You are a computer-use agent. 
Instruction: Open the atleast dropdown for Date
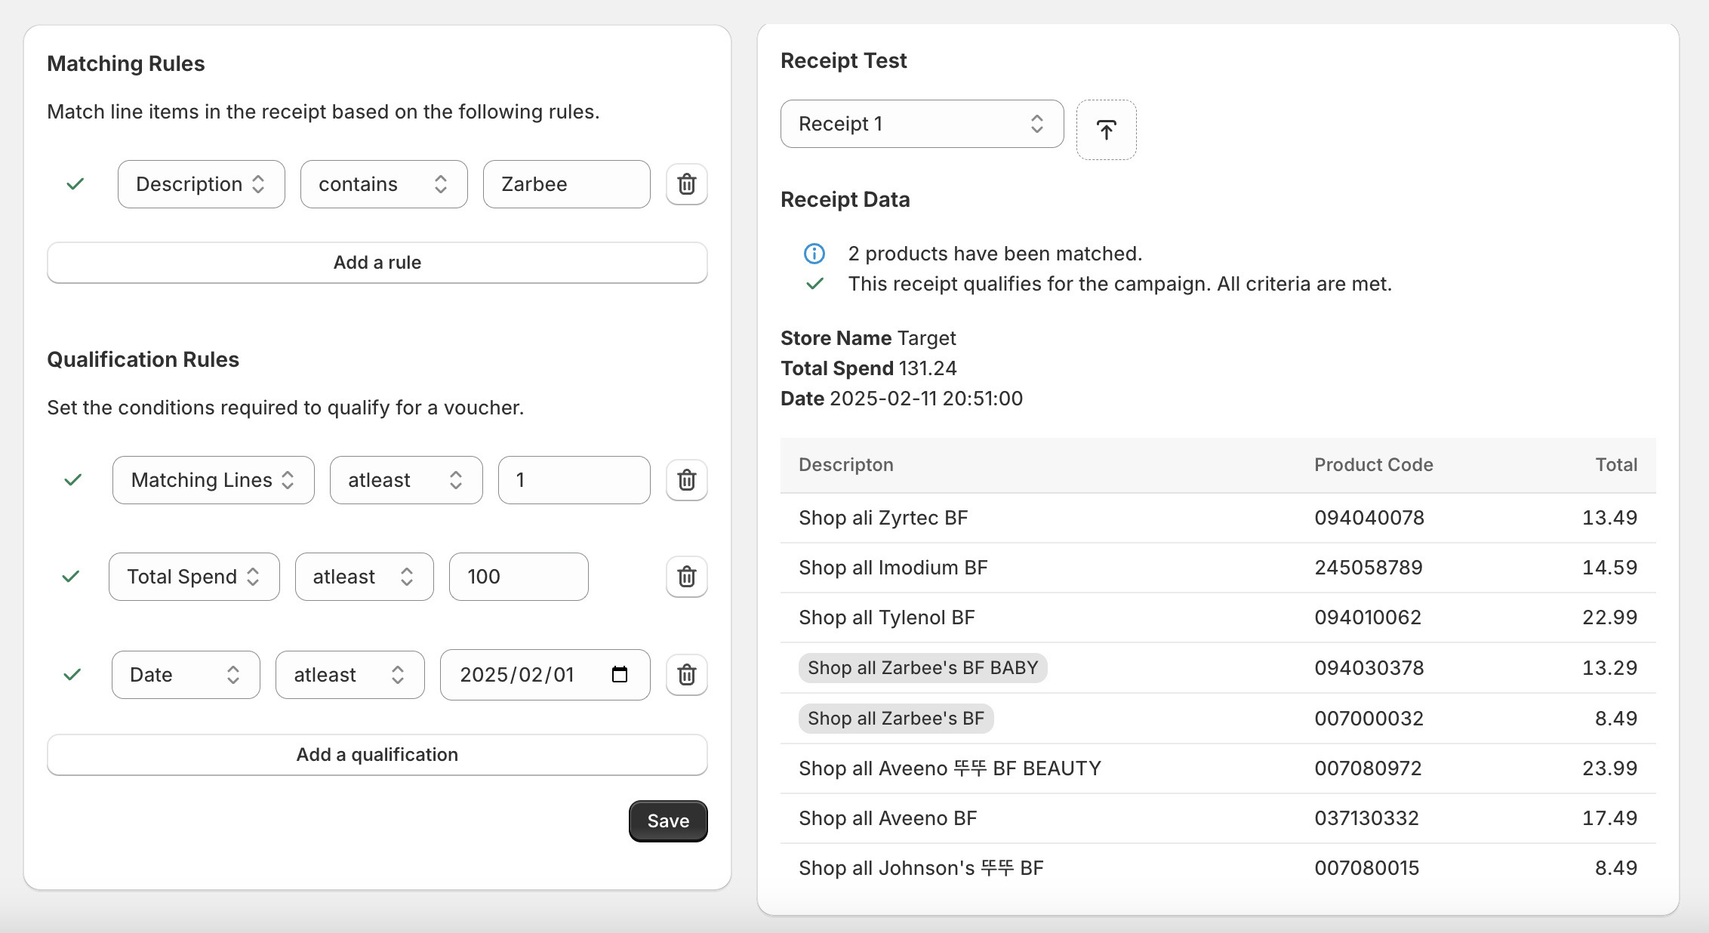pyautogui.click(x=350, y=675)
